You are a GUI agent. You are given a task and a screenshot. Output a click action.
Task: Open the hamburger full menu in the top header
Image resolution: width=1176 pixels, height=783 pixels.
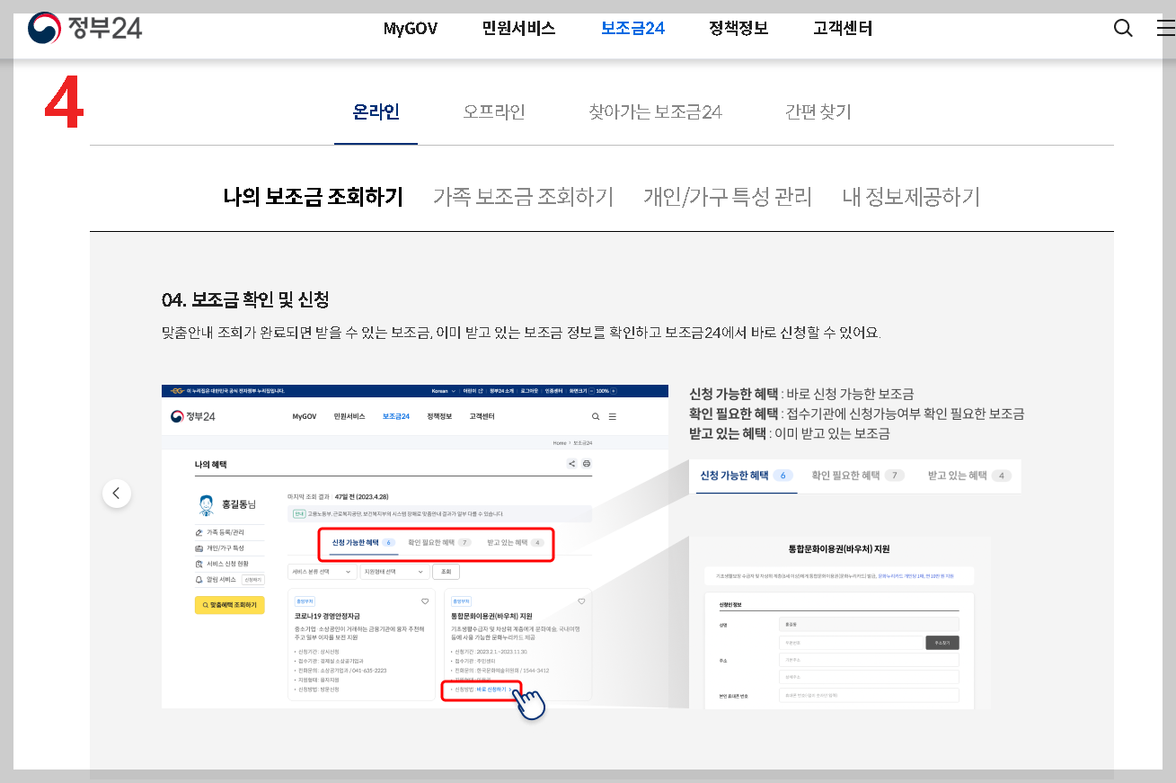point(1166,28)
